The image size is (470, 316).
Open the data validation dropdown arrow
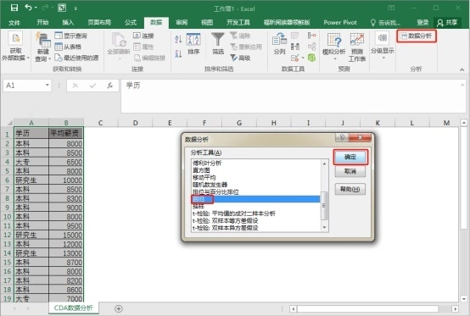(x=303, y=58)
